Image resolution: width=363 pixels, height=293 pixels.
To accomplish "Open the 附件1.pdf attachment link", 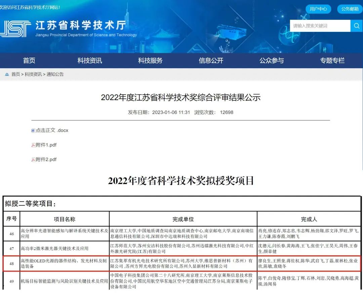I will tap(46, 145).
